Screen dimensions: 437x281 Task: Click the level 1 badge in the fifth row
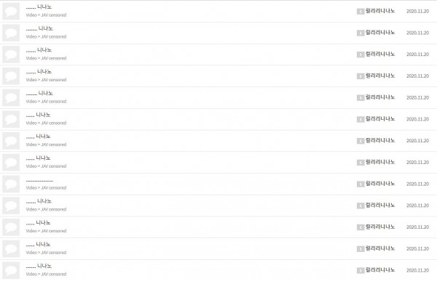point(361,97)
